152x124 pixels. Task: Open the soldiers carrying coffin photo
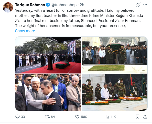[115, 55]
